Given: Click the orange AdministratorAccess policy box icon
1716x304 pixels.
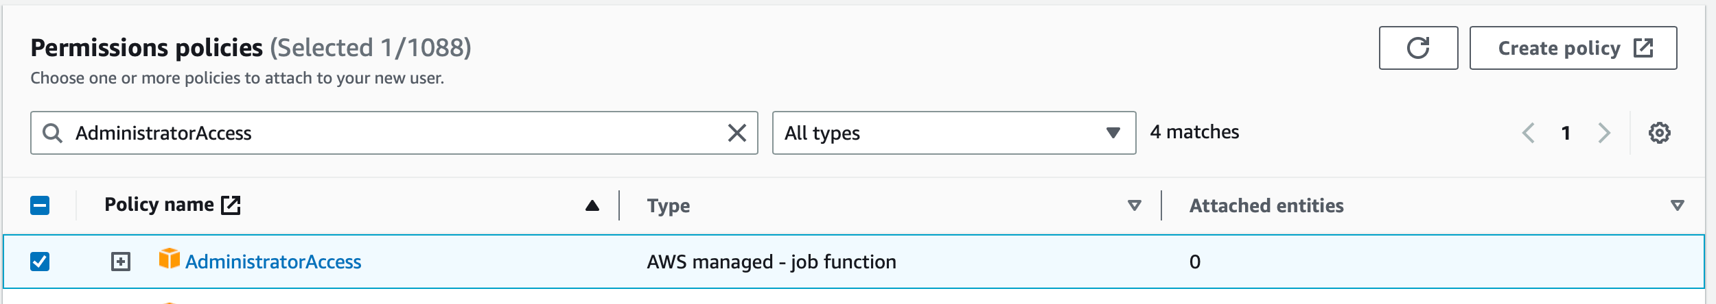Looking at the screenshot, I should [169, 259].
